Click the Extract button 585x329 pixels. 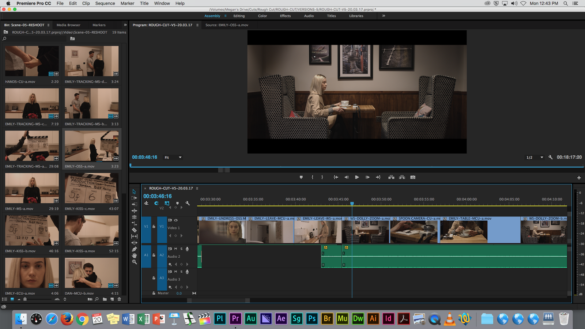point(402,177)
